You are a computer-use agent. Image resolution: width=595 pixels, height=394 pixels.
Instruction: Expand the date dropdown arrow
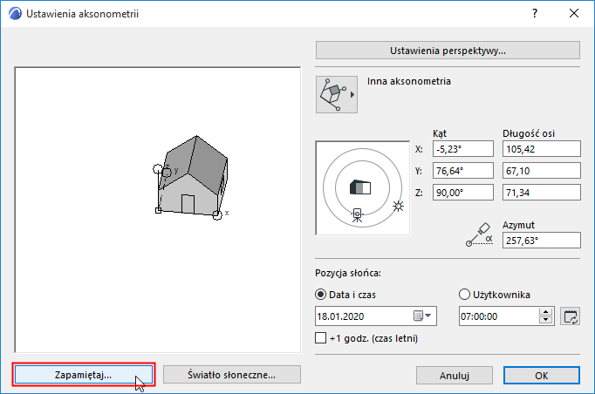point(428,316)
